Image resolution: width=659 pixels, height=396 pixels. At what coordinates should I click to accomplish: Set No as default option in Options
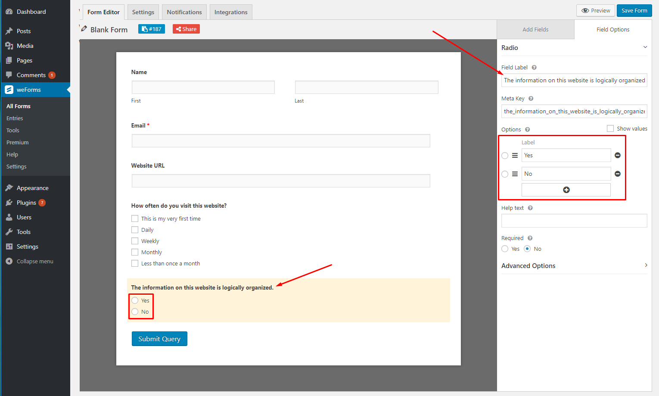tap(505, 174)
